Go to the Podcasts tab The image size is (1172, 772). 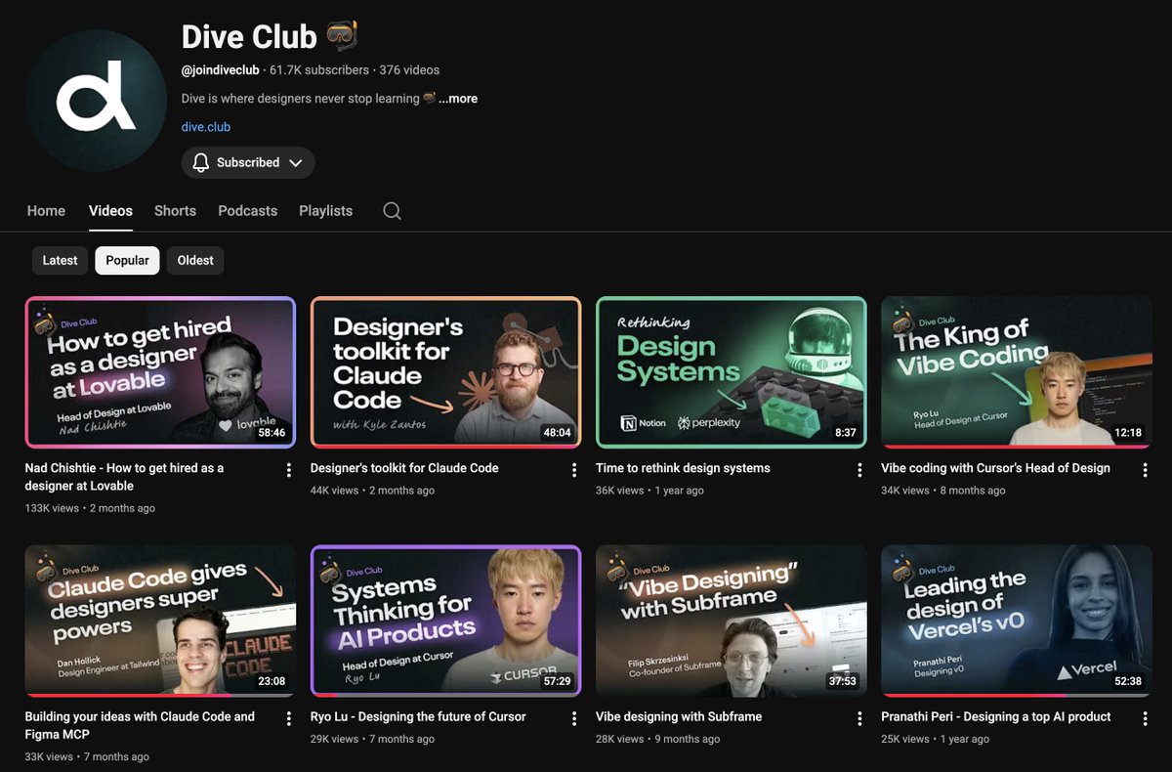[247, 211]
